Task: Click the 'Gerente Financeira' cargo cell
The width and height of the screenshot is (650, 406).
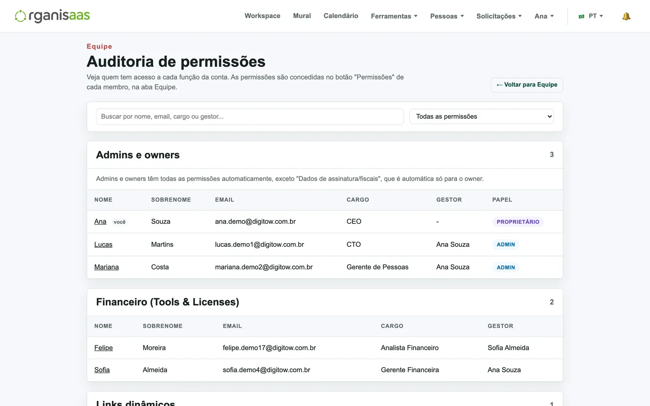Action: 410,370
